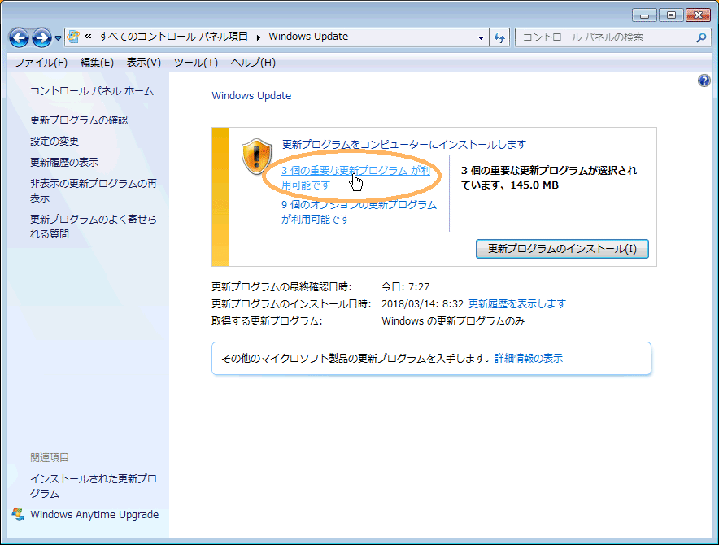Click the search magnifier icon
719x545 pixels.
(x=701, y=37)
